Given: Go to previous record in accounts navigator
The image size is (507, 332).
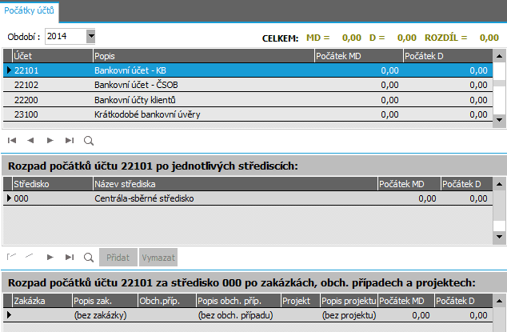Looking at the screenshot, I should point(31,140).
